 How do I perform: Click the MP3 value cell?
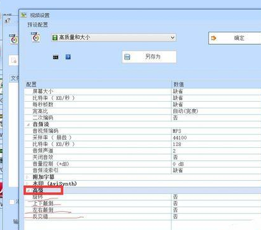[177, 131]
